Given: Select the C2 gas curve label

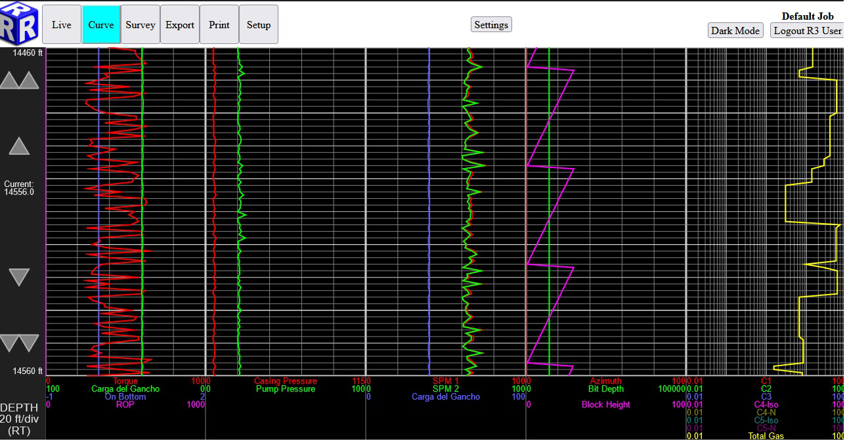Looking at the screenshot, I should [x=766, y=389].
